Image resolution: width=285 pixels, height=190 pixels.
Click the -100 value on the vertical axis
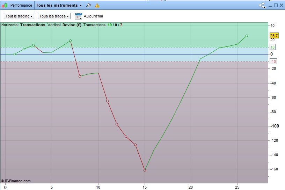(x=275, y=126)
